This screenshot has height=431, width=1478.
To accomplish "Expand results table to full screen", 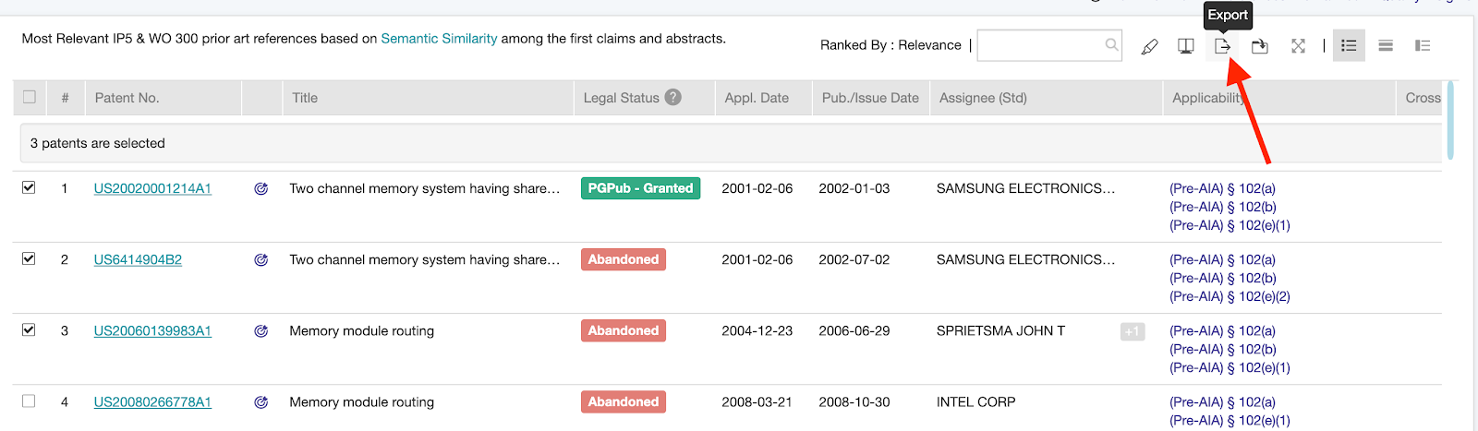I will [x=1298, y=46].
